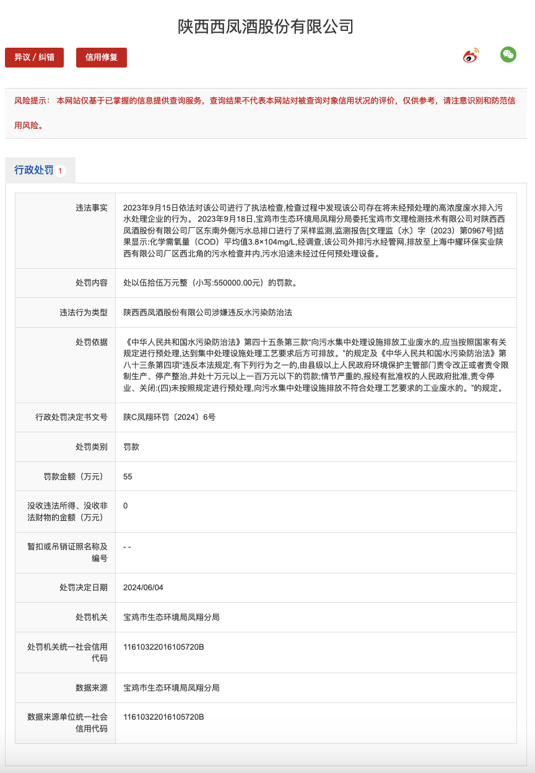Image resolution: width=535 pixels, height=773 pixels.
Task: Select the 处罚机关 row label
Action: point(92,618)
